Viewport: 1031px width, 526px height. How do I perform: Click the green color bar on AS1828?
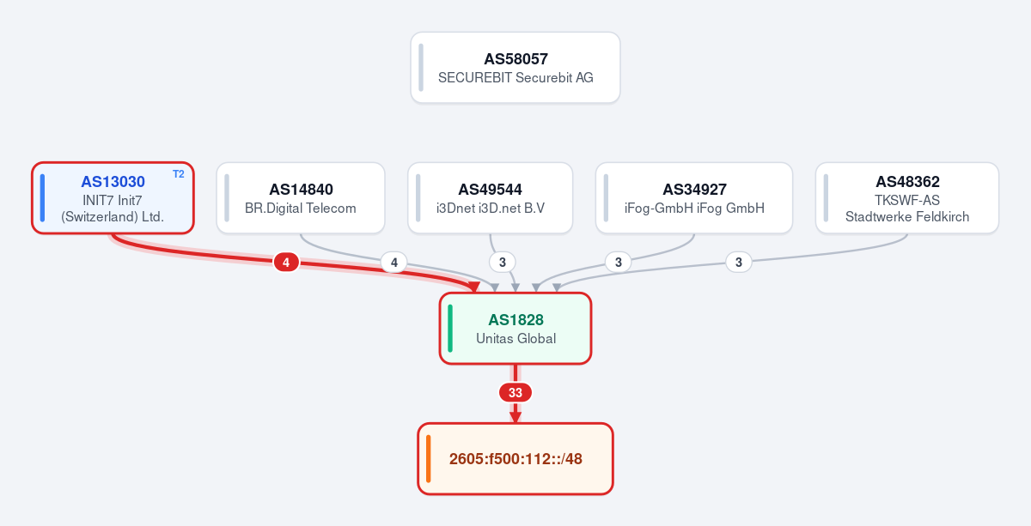click(449, 329)
